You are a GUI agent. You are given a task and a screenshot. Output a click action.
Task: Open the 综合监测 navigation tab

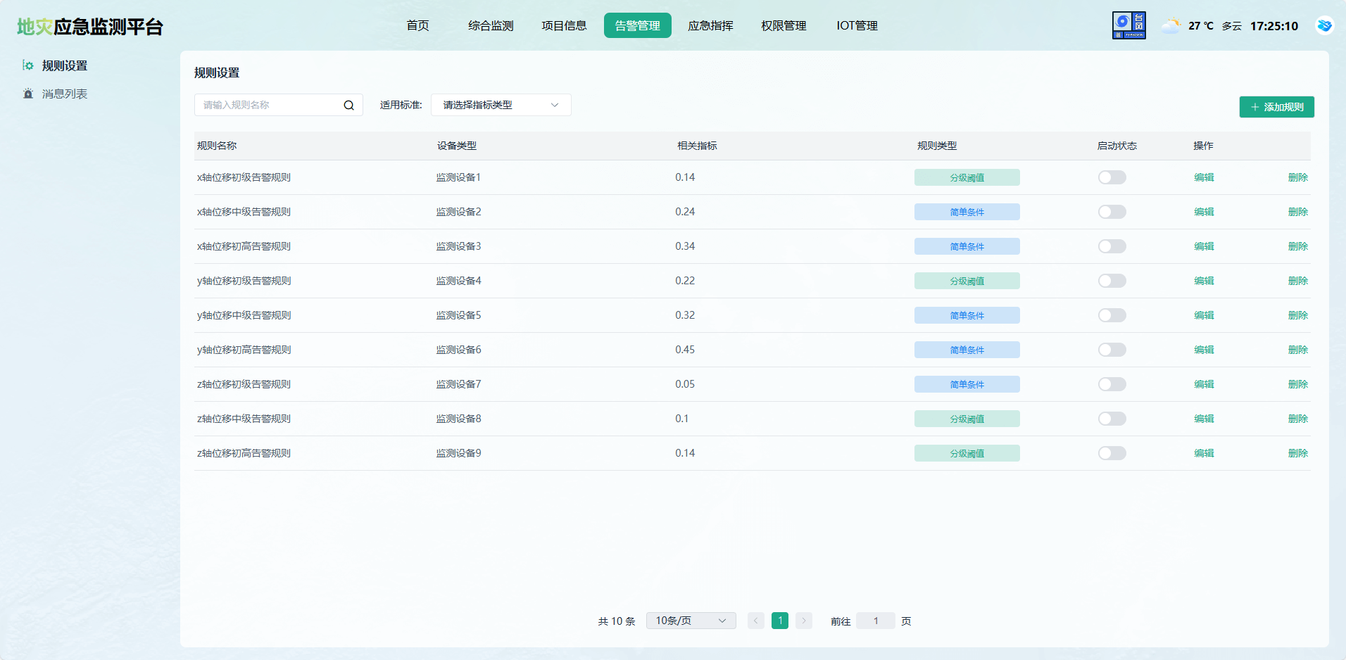point(491,26)
